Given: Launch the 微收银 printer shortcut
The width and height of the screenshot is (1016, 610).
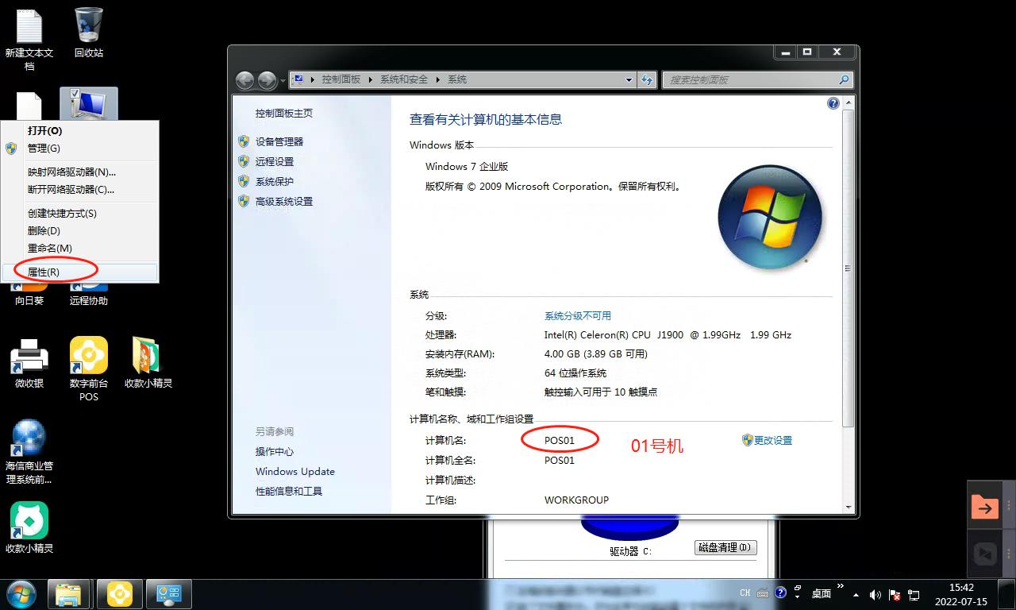Looking at the screenshot, I should (29, 362).
